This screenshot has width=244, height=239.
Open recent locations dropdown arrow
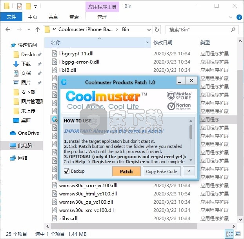click(x=29, y=29)
